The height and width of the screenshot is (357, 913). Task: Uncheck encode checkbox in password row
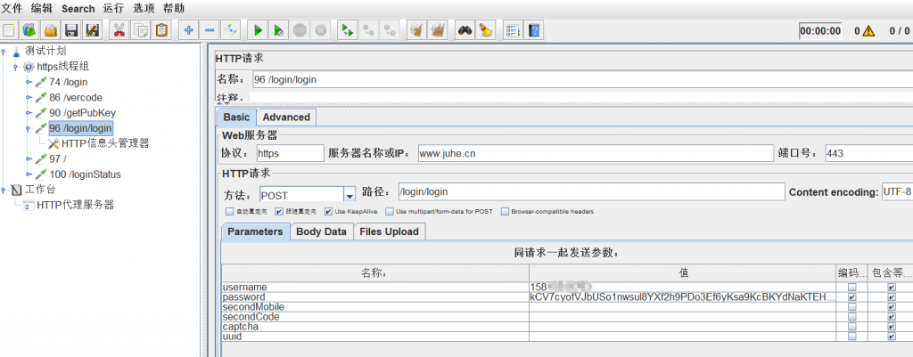(851, 297)
